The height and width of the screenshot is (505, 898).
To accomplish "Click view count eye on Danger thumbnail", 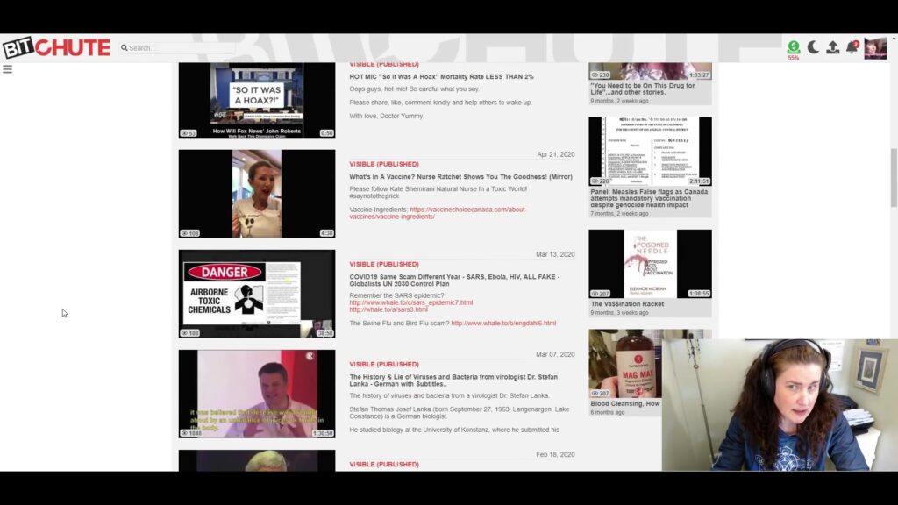I will [184, 332].
